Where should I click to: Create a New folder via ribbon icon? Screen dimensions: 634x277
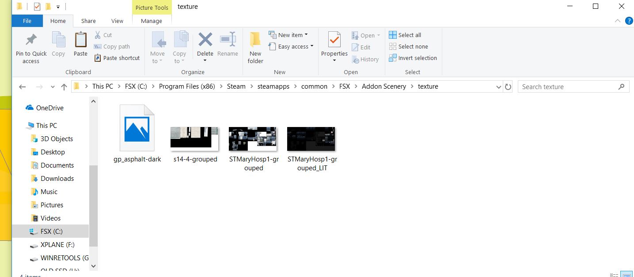[255, 40]
